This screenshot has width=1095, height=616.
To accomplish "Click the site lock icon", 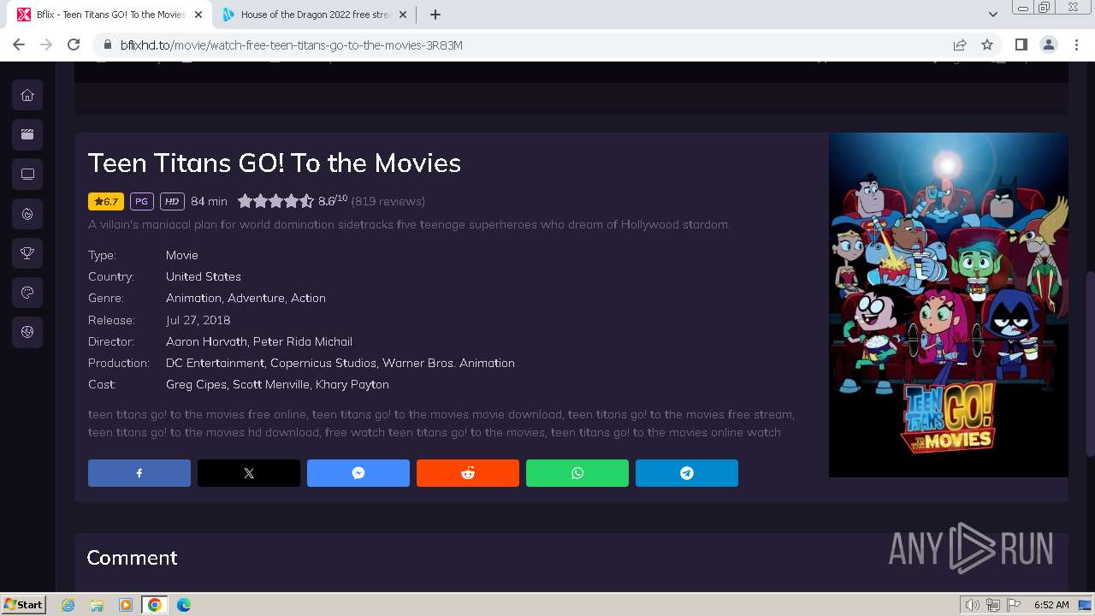I will [x=108, y=44].
